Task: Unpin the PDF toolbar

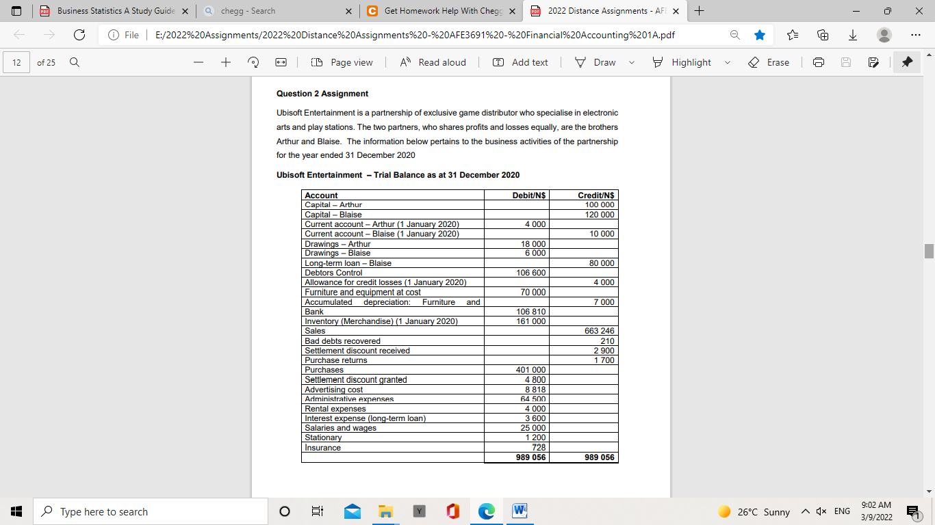Action: (907, 62)
